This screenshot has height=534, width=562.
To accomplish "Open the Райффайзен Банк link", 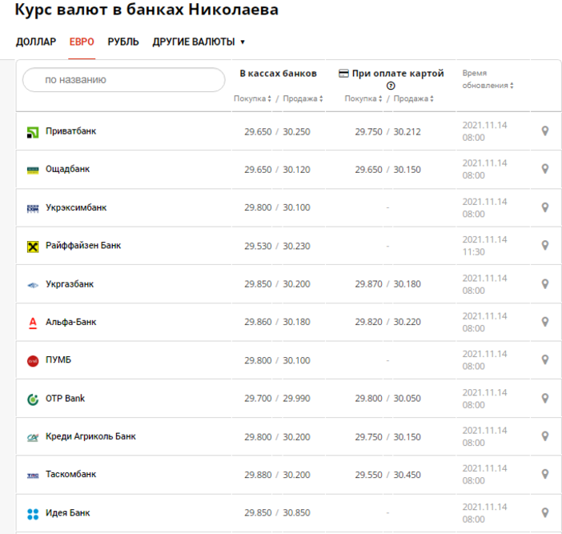I will [83, 246].
